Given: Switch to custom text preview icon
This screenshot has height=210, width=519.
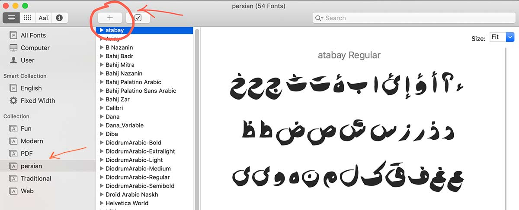Looking at the screenshot, I should click(43, 18).
